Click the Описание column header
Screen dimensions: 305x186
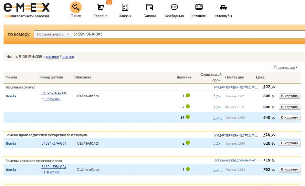83,77
